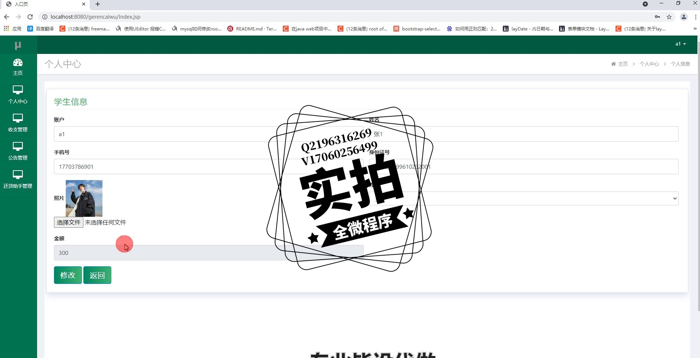The height and width of the screenshot is (358, 700).
Task: Open the tab search dropdown icon
Action: point(645,4)
